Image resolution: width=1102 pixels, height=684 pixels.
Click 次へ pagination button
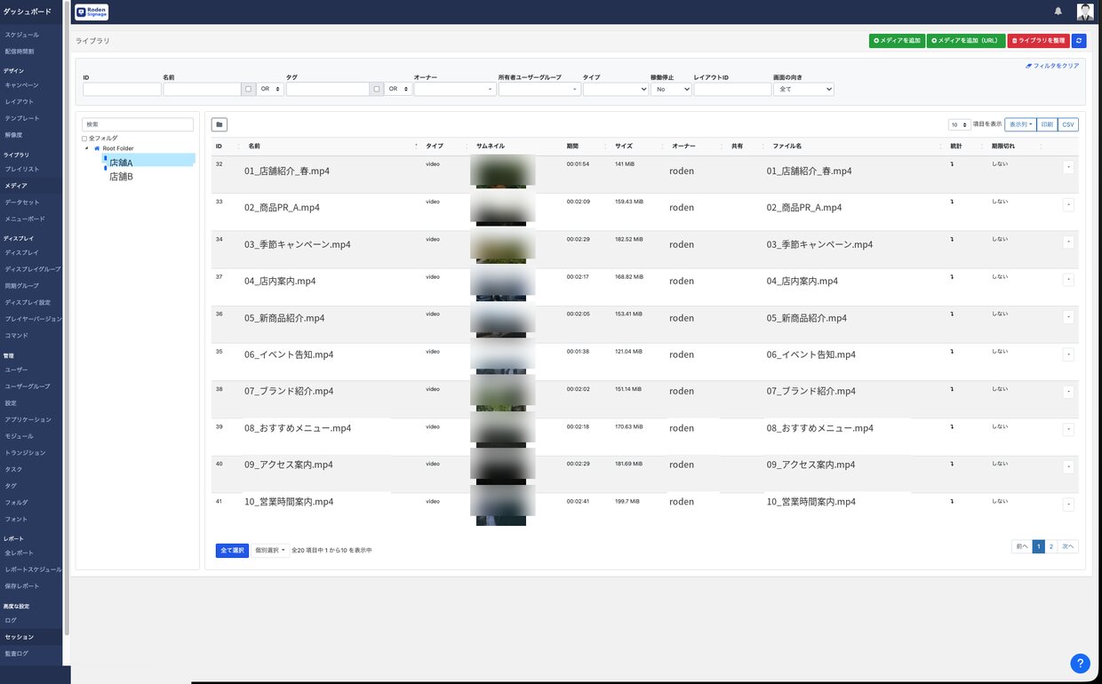click(1067, 546)
